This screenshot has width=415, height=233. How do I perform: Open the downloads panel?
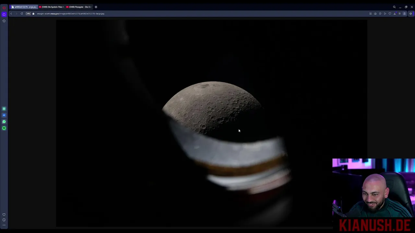click(395, 14)
